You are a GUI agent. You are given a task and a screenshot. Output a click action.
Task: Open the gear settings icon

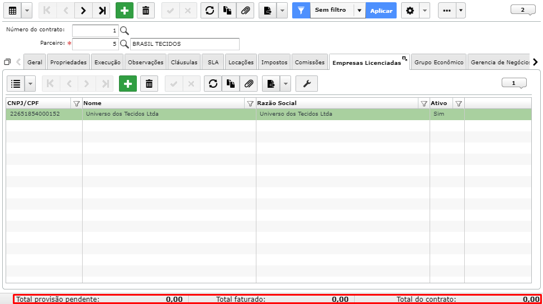[x=410, y=11]
